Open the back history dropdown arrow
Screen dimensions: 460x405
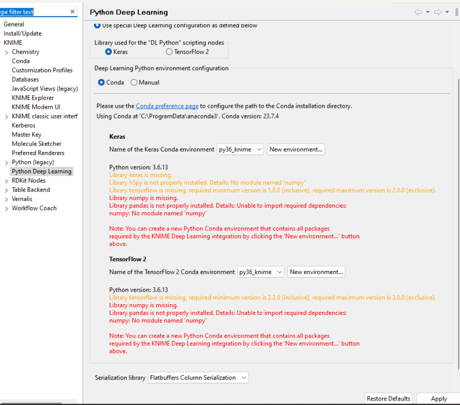coord(428,12)
